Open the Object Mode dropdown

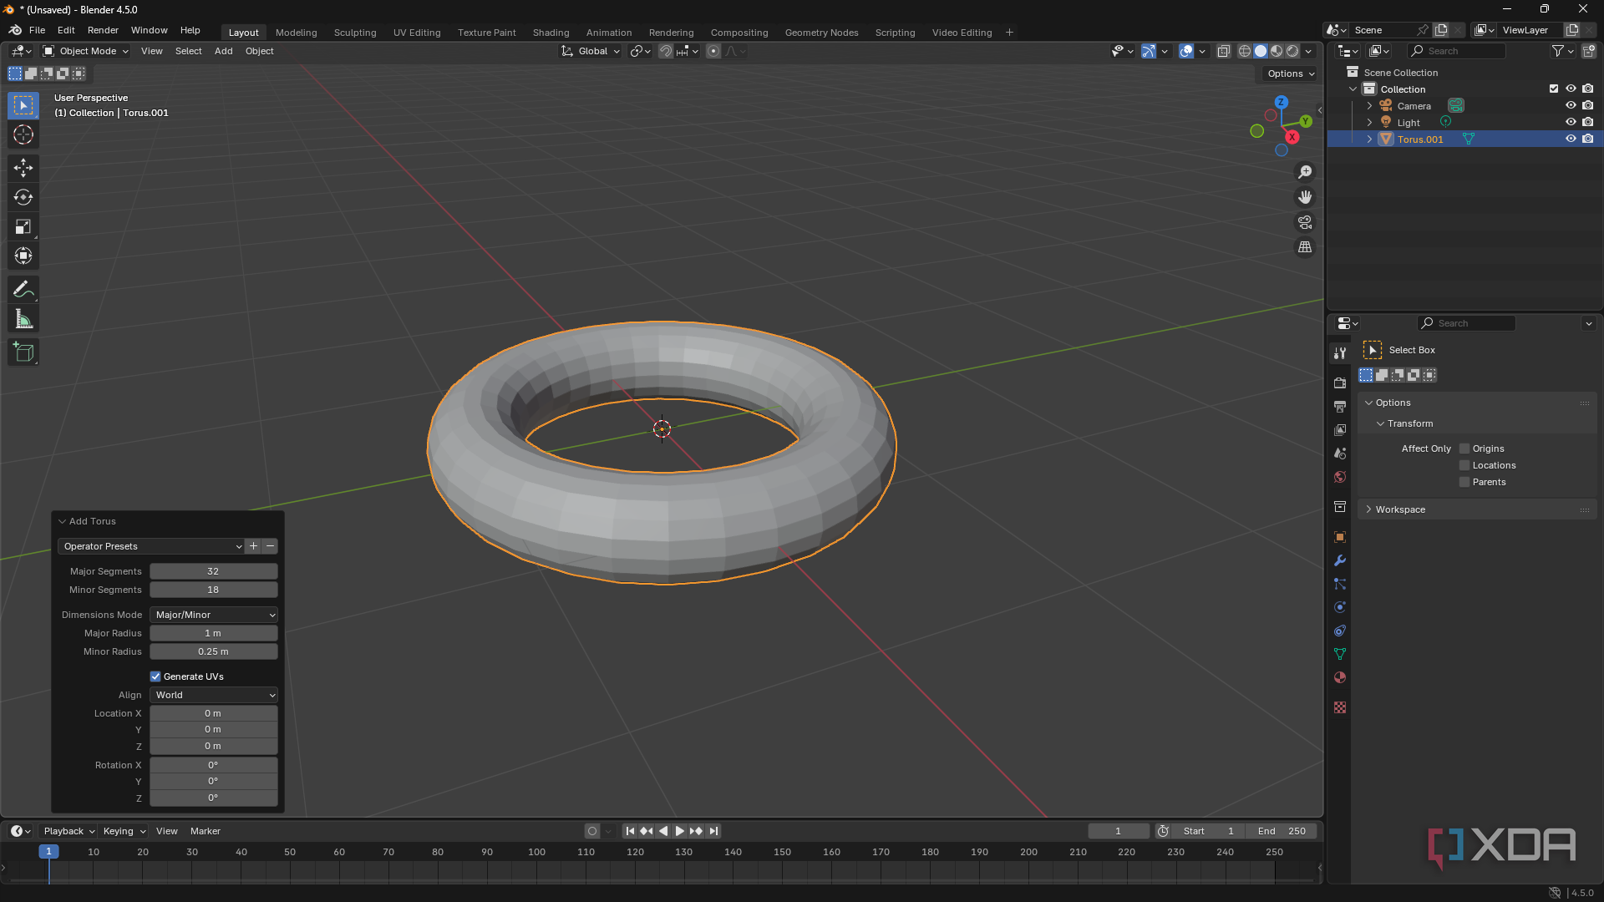pyautogui.click(x=86, y=51)
